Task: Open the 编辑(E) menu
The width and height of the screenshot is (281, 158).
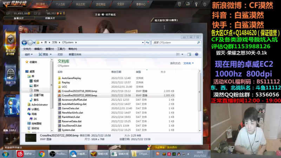Action: click(38, 49)
